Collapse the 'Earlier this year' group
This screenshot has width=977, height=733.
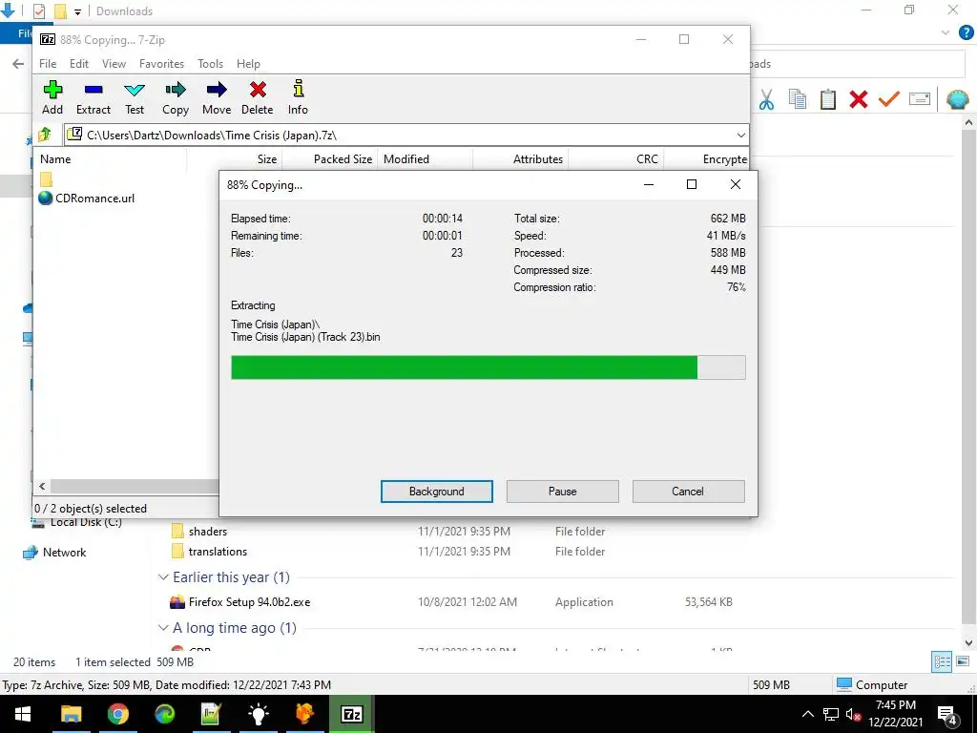(163, 577)
